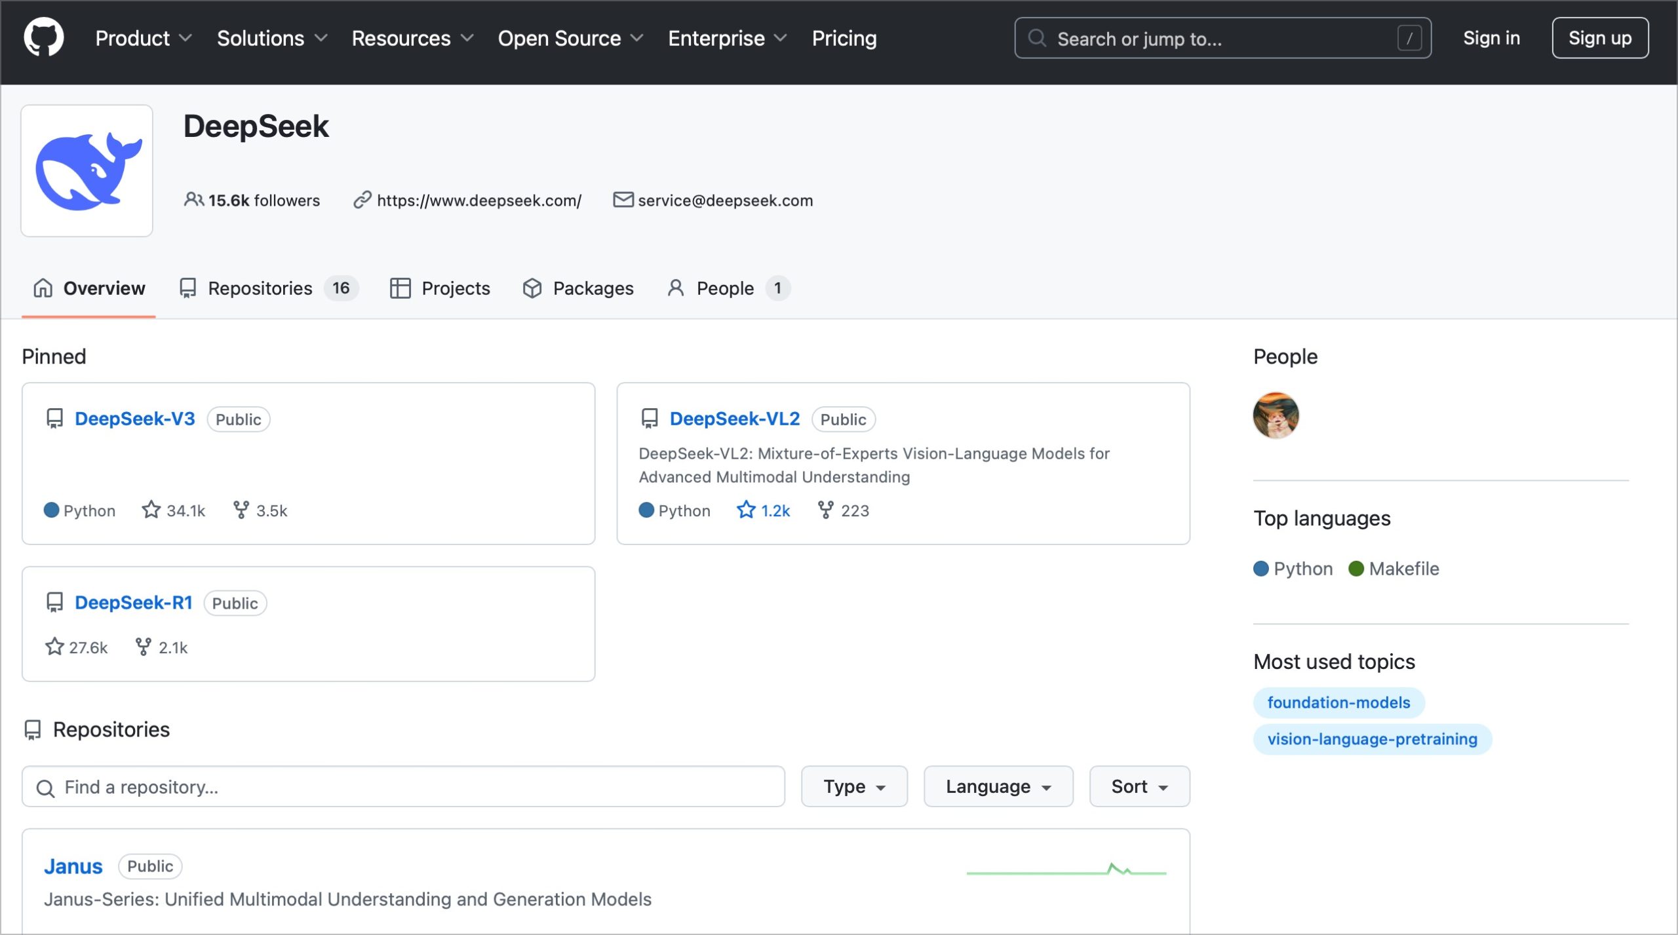
Task: Open the member avatar under People
Action: (x=1276, y=415)
